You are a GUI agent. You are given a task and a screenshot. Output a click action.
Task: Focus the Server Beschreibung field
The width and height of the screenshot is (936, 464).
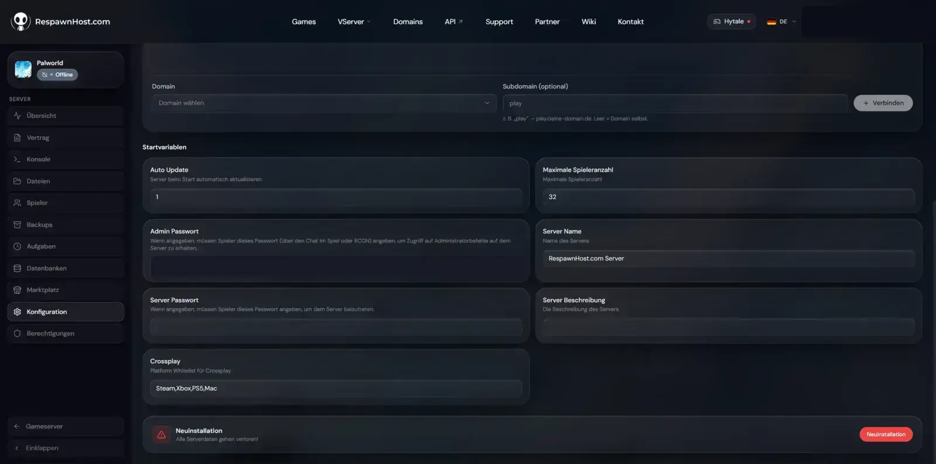coord(728,327)
